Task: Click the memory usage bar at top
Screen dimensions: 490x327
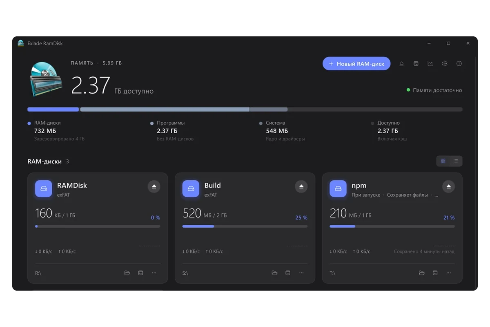Action: (245, 110)
